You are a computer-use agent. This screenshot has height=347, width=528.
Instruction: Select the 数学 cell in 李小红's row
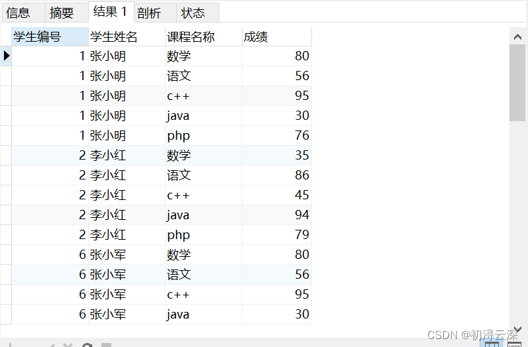[x=204, y=155]
